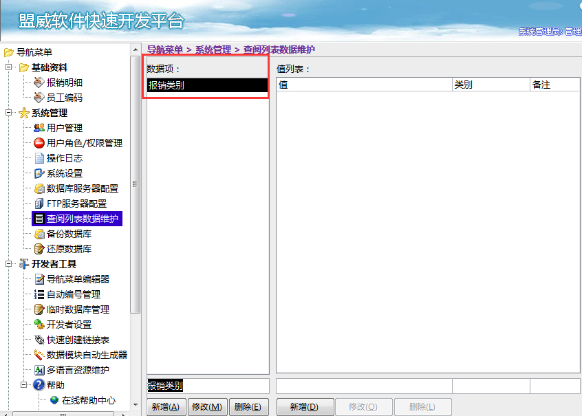Click 查阅列表数据维护 in the breadcrumb
The image size is (582, 416).
point(279,50)
